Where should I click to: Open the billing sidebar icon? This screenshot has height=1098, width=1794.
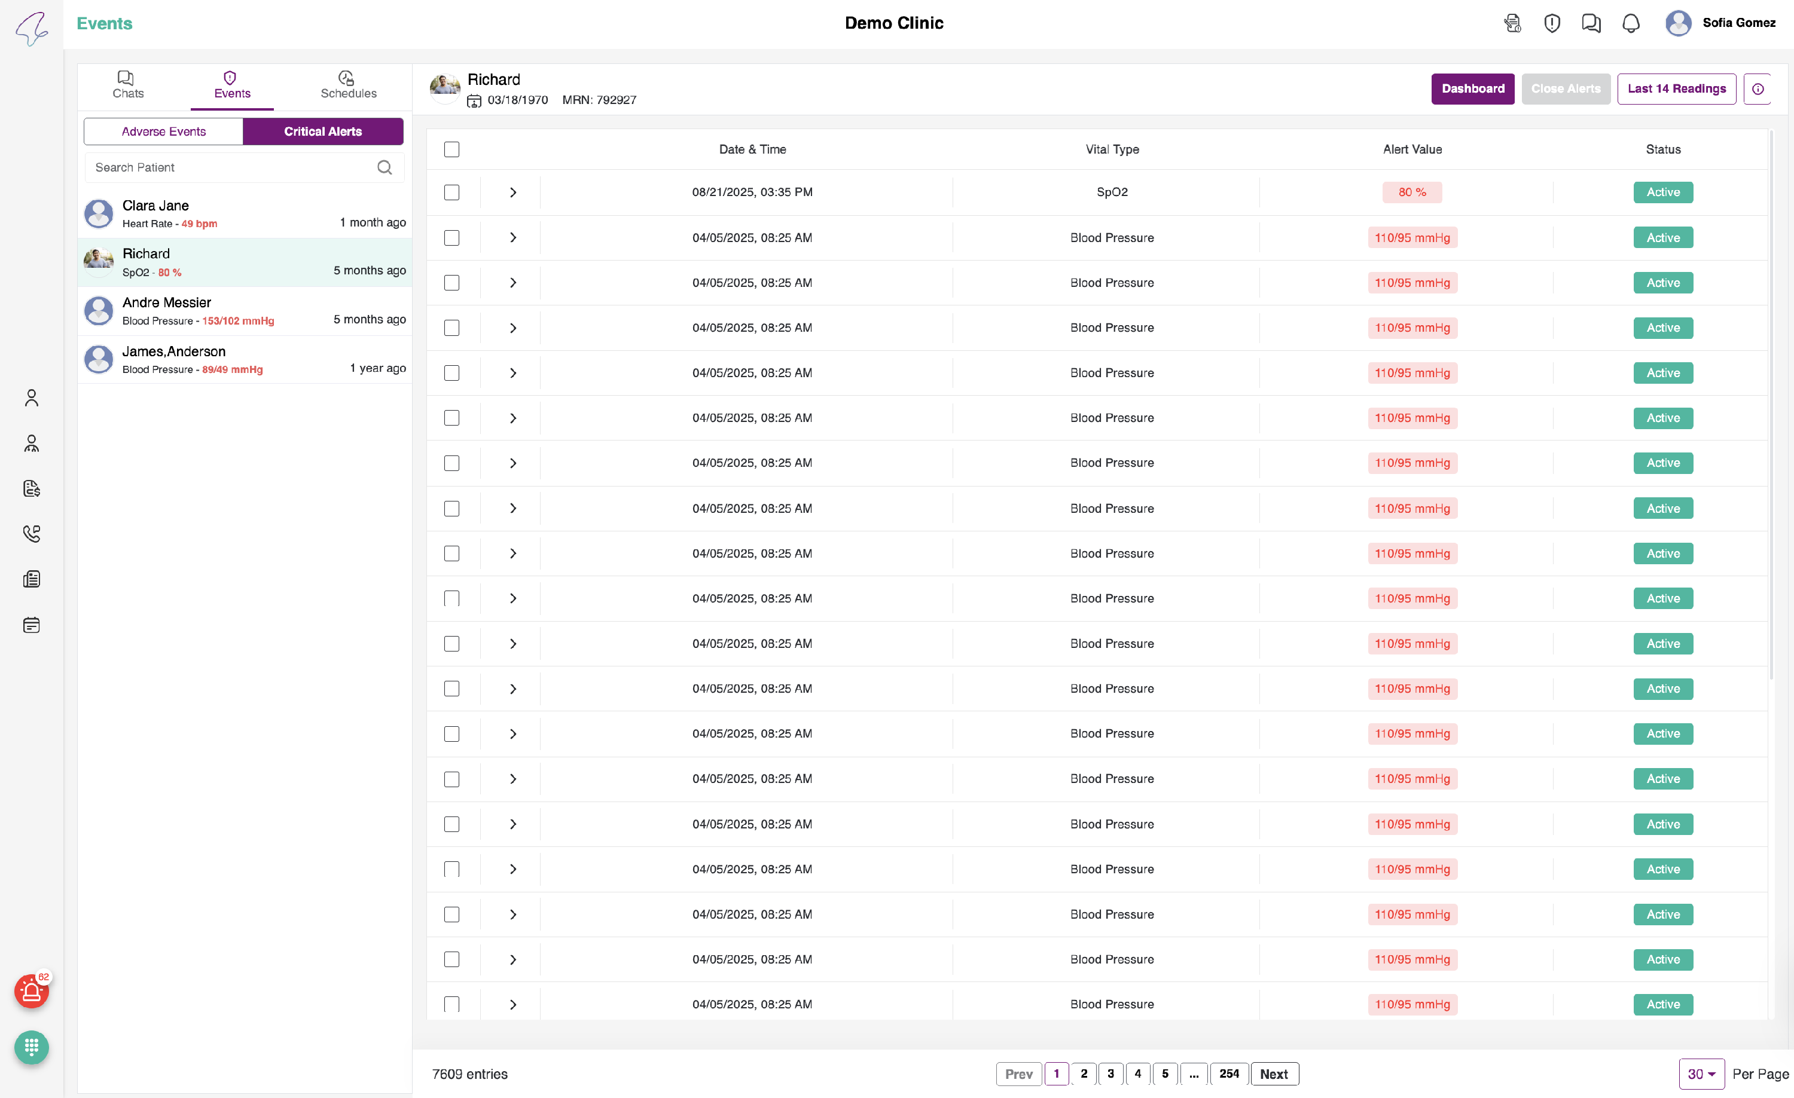(31, 488)
